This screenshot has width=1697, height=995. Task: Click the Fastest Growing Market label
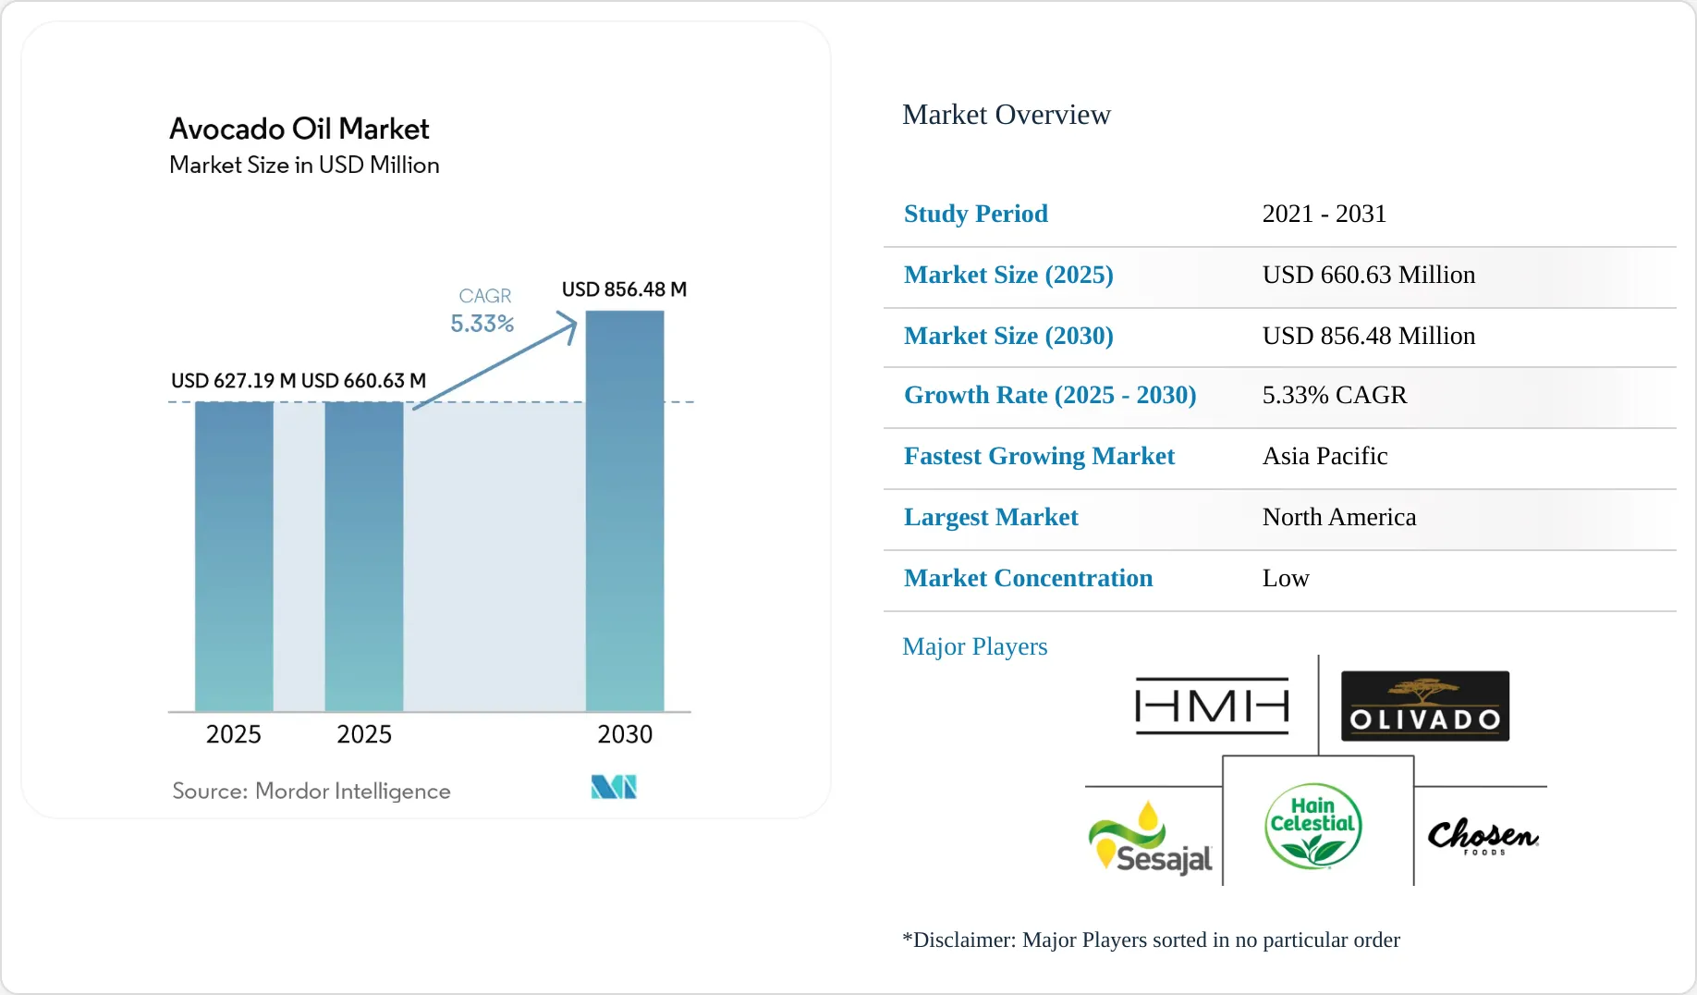1039,456
